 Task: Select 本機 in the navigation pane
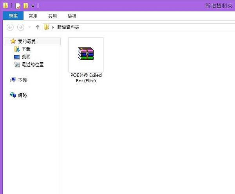pos(22,80)
